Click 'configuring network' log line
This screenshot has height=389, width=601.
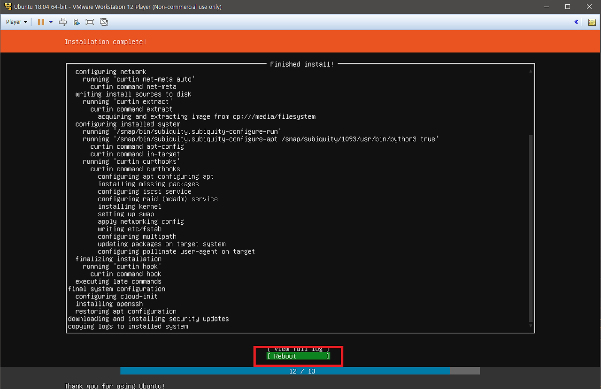(111, 72)
